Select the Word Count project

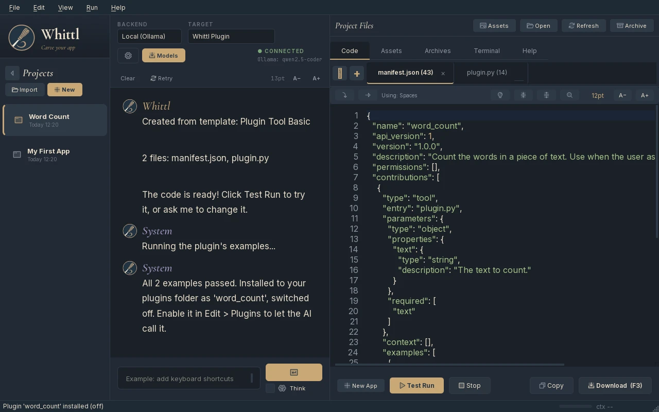55,120
